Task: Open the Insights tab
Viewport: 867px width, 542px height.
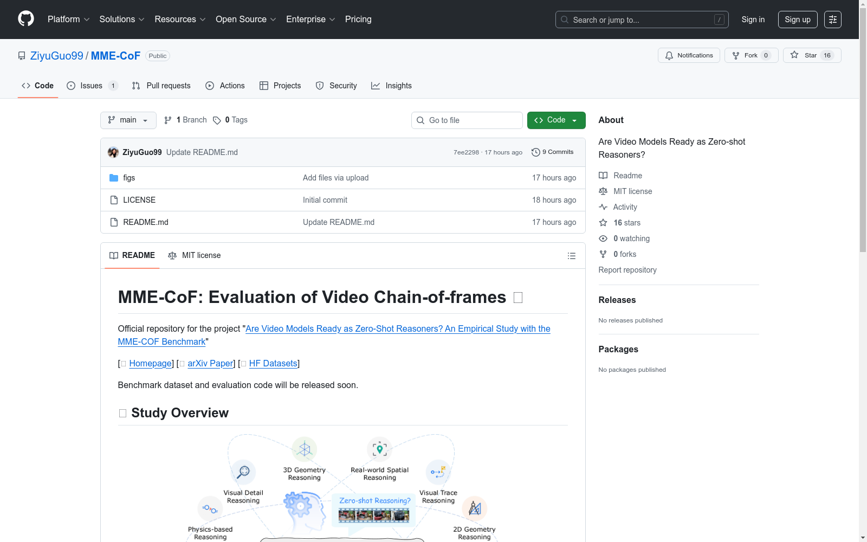Action: pyautogui.click(x=391, y=86)
